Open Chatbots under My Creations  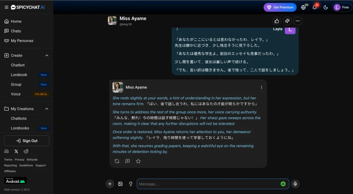point(19,118)
